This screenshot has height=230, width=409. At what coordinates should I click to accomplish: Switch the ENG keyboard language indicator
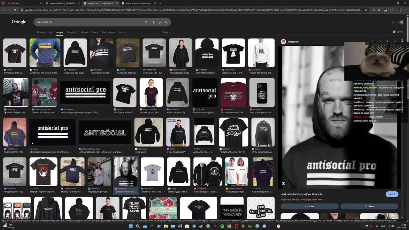(383, 226)
